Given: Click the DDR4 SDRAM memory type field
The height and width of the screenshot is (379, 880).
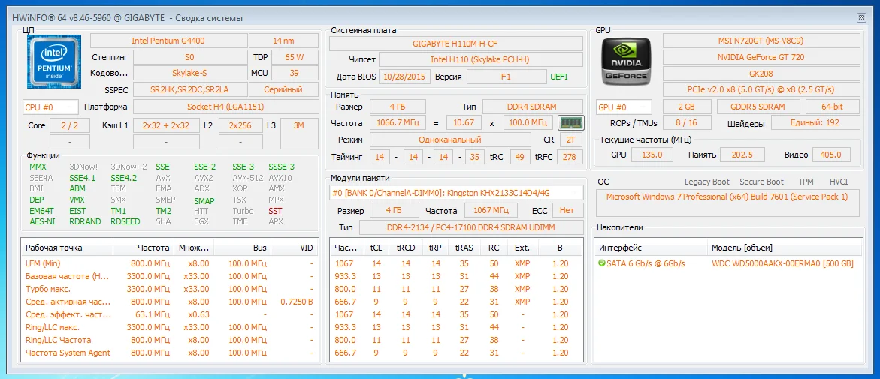Looking at the screenshot, I should 533,107.
